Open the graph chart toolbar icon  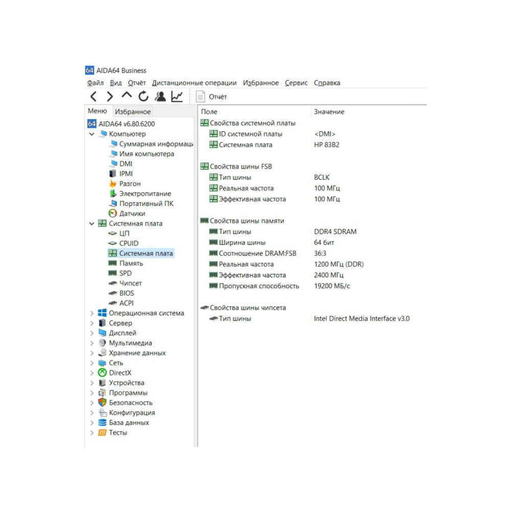[177, 97]
